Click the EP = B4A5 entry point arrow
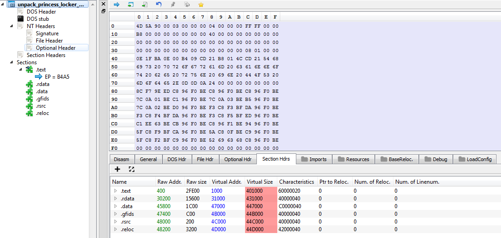The width and height of the screenshot is (501, 238). (38, 76)
